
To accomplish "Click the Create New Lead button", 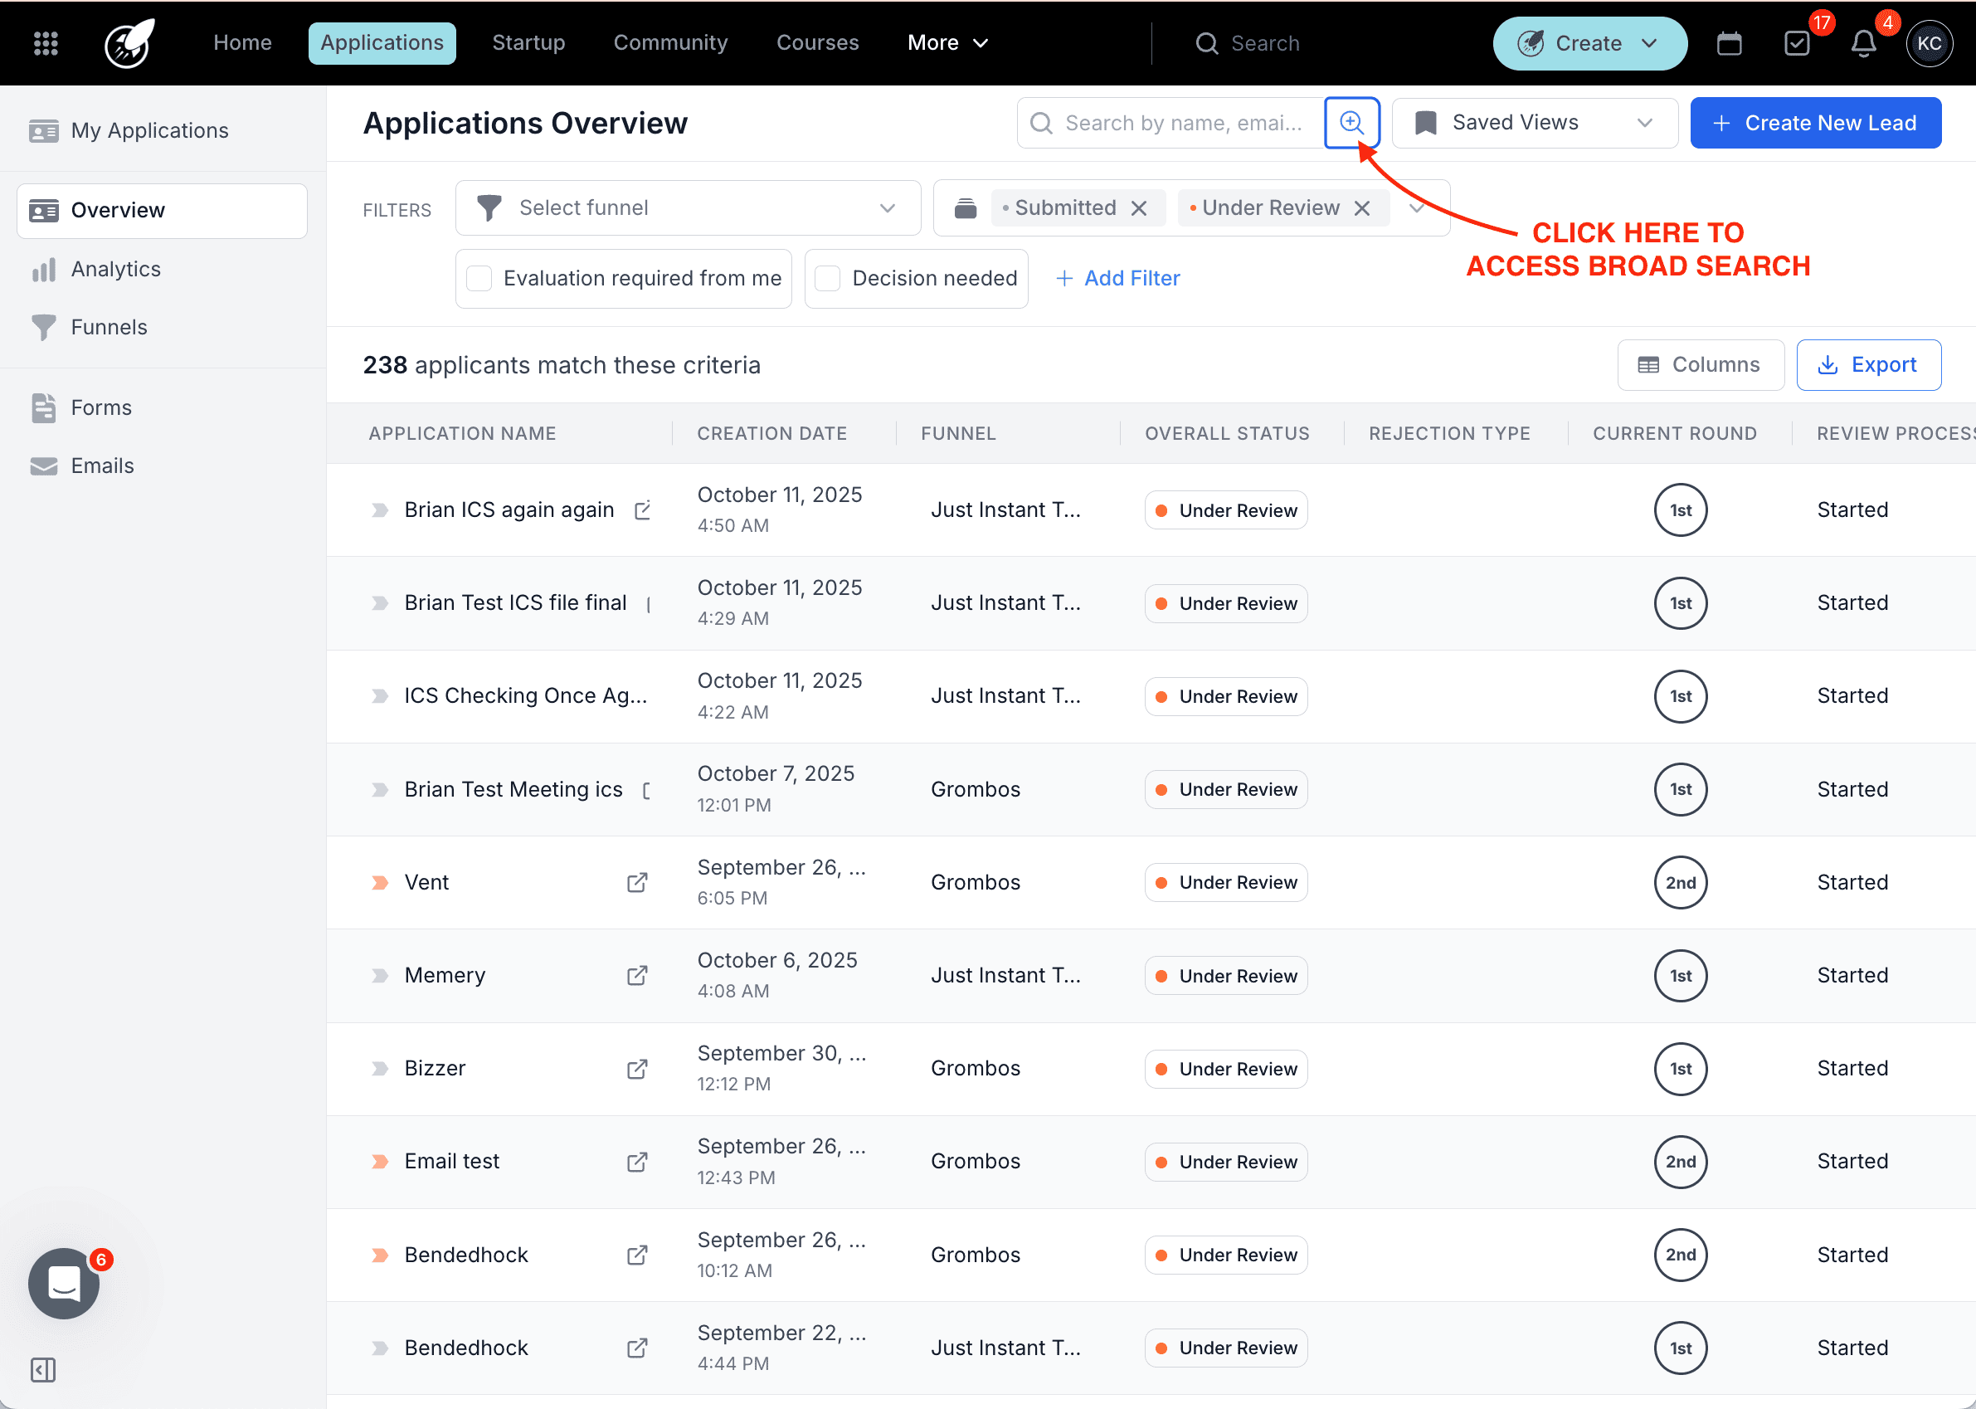I will [x=1815, y=122].
